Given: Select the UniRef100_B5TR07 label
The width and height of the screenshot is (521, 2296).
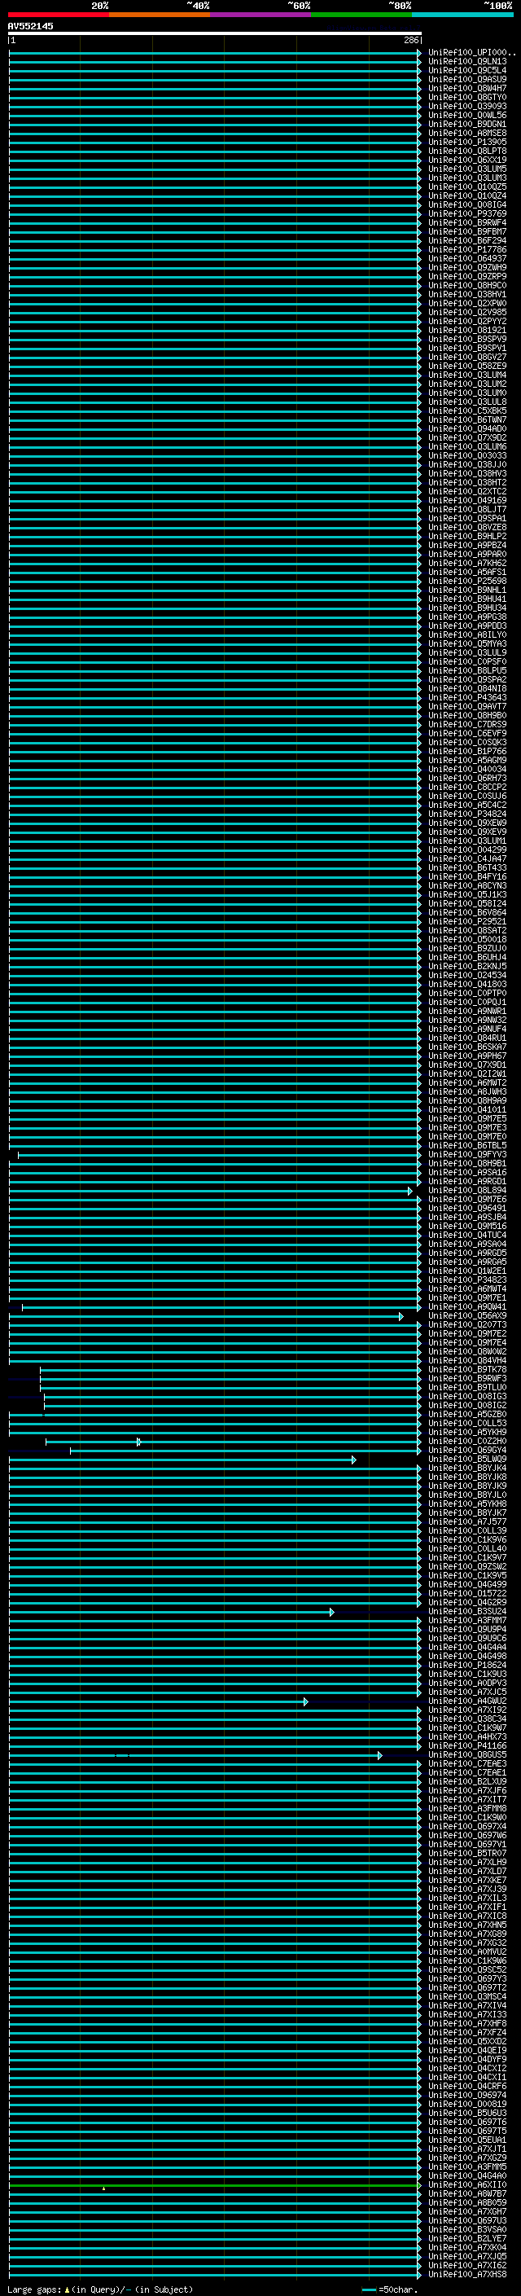Looking at the screenshot, I should point(466,1853).
